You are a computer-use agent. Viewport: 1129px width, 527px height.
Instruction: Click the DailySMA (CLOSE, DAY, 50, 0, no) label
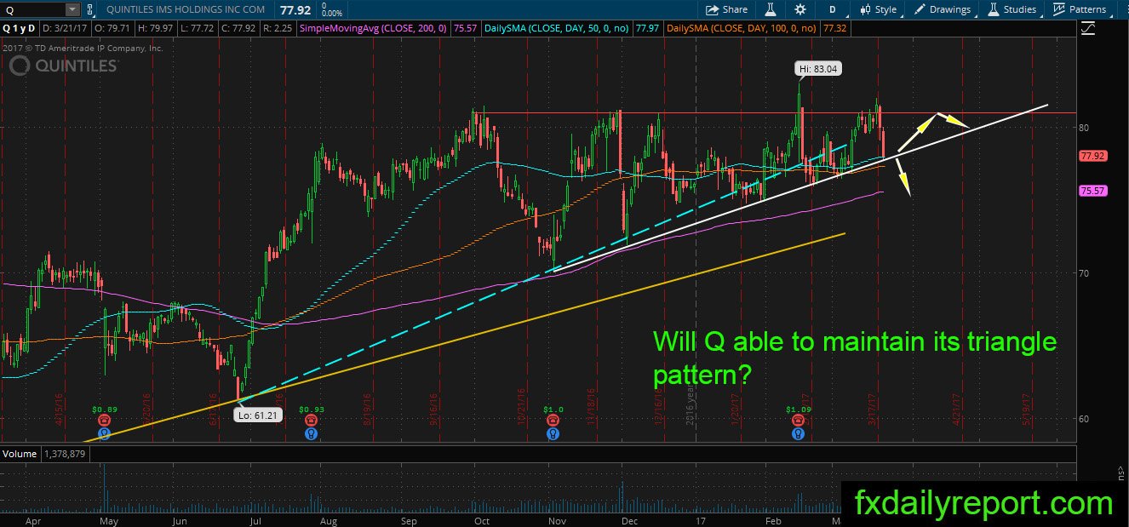557,28
